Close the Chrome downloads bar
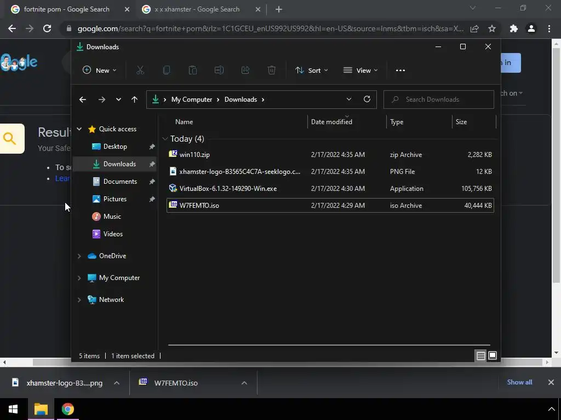The width and height of the screenshot is (561, 420). [551, 382]
